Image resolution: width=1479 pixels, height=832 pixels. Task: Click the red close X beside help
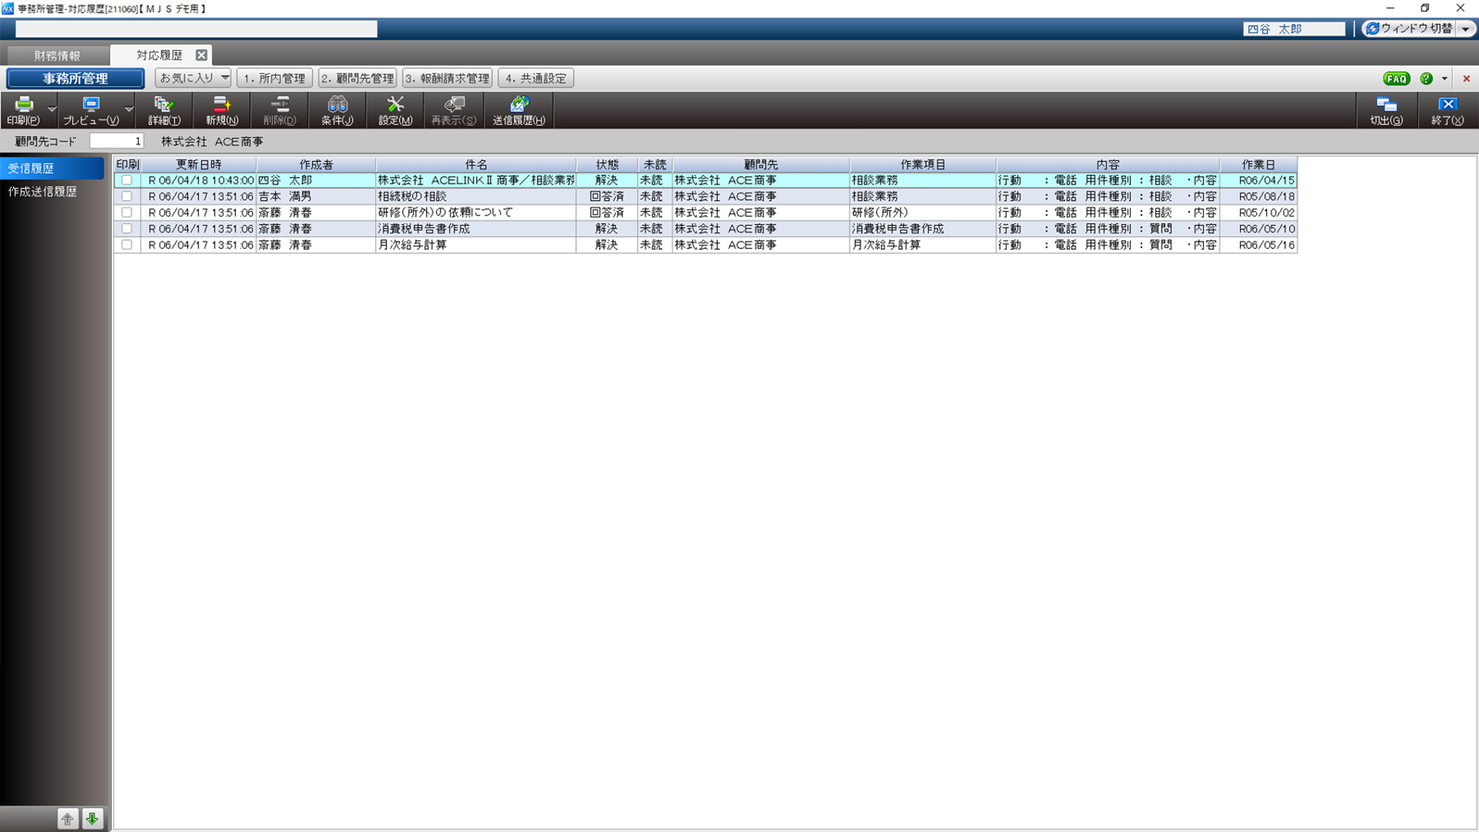pos(1467,79)
